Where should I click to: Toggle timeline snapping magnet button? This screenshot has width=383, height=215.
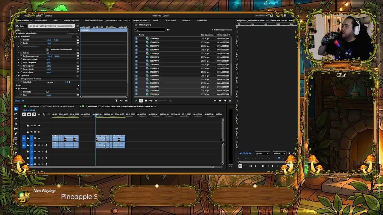[29, 114]
